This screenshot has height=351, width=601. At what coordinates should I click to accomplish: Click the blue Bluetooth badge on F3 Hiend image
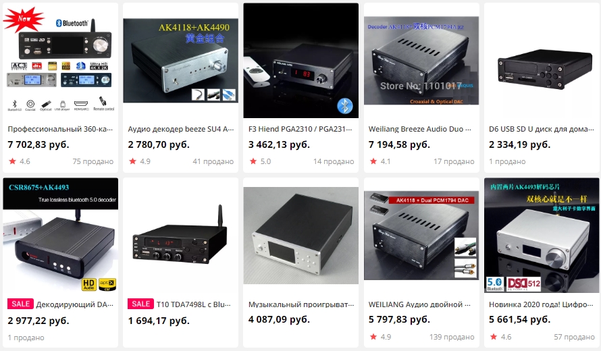(344, 106)
